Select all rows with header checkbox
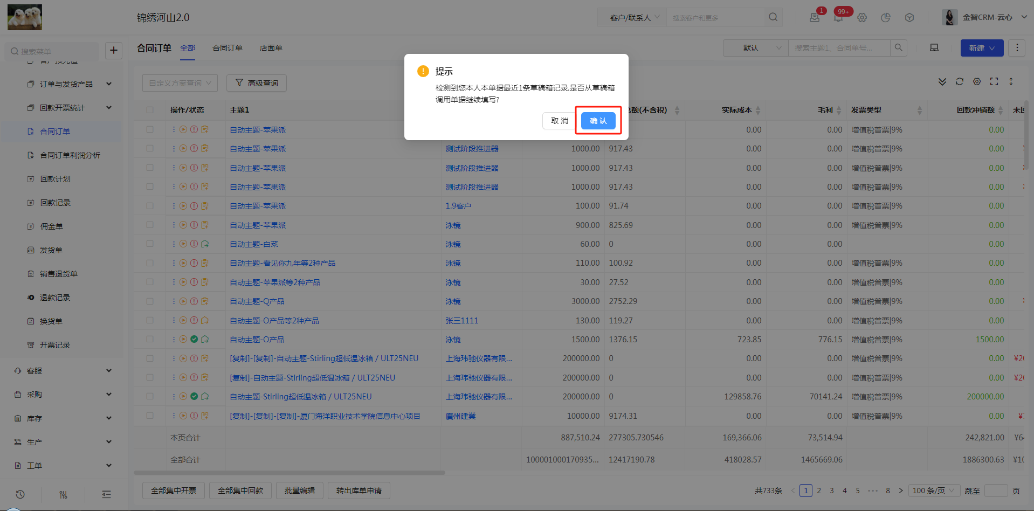The image size is (1034, 511). pyautogui.click(x=150, y=110)
